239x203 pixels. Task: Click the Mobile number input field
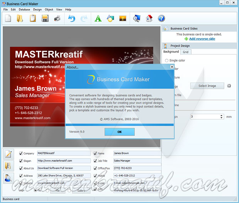(x=137, y=176)
